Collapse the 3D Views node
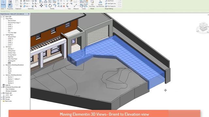 tap(4, 47)
